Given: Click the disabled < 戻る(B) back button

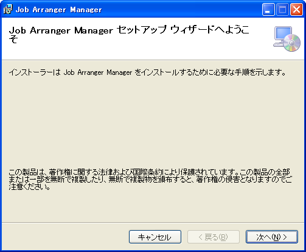Looking at the screenshot, I should [214, 237].
